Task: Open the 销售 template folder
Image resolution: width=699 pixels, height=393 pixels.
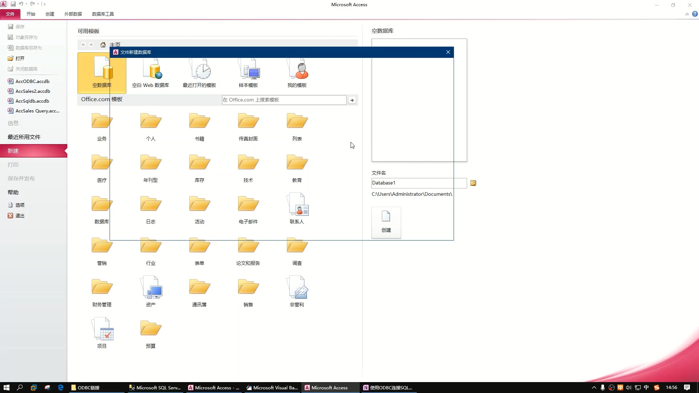Action: 248,293
